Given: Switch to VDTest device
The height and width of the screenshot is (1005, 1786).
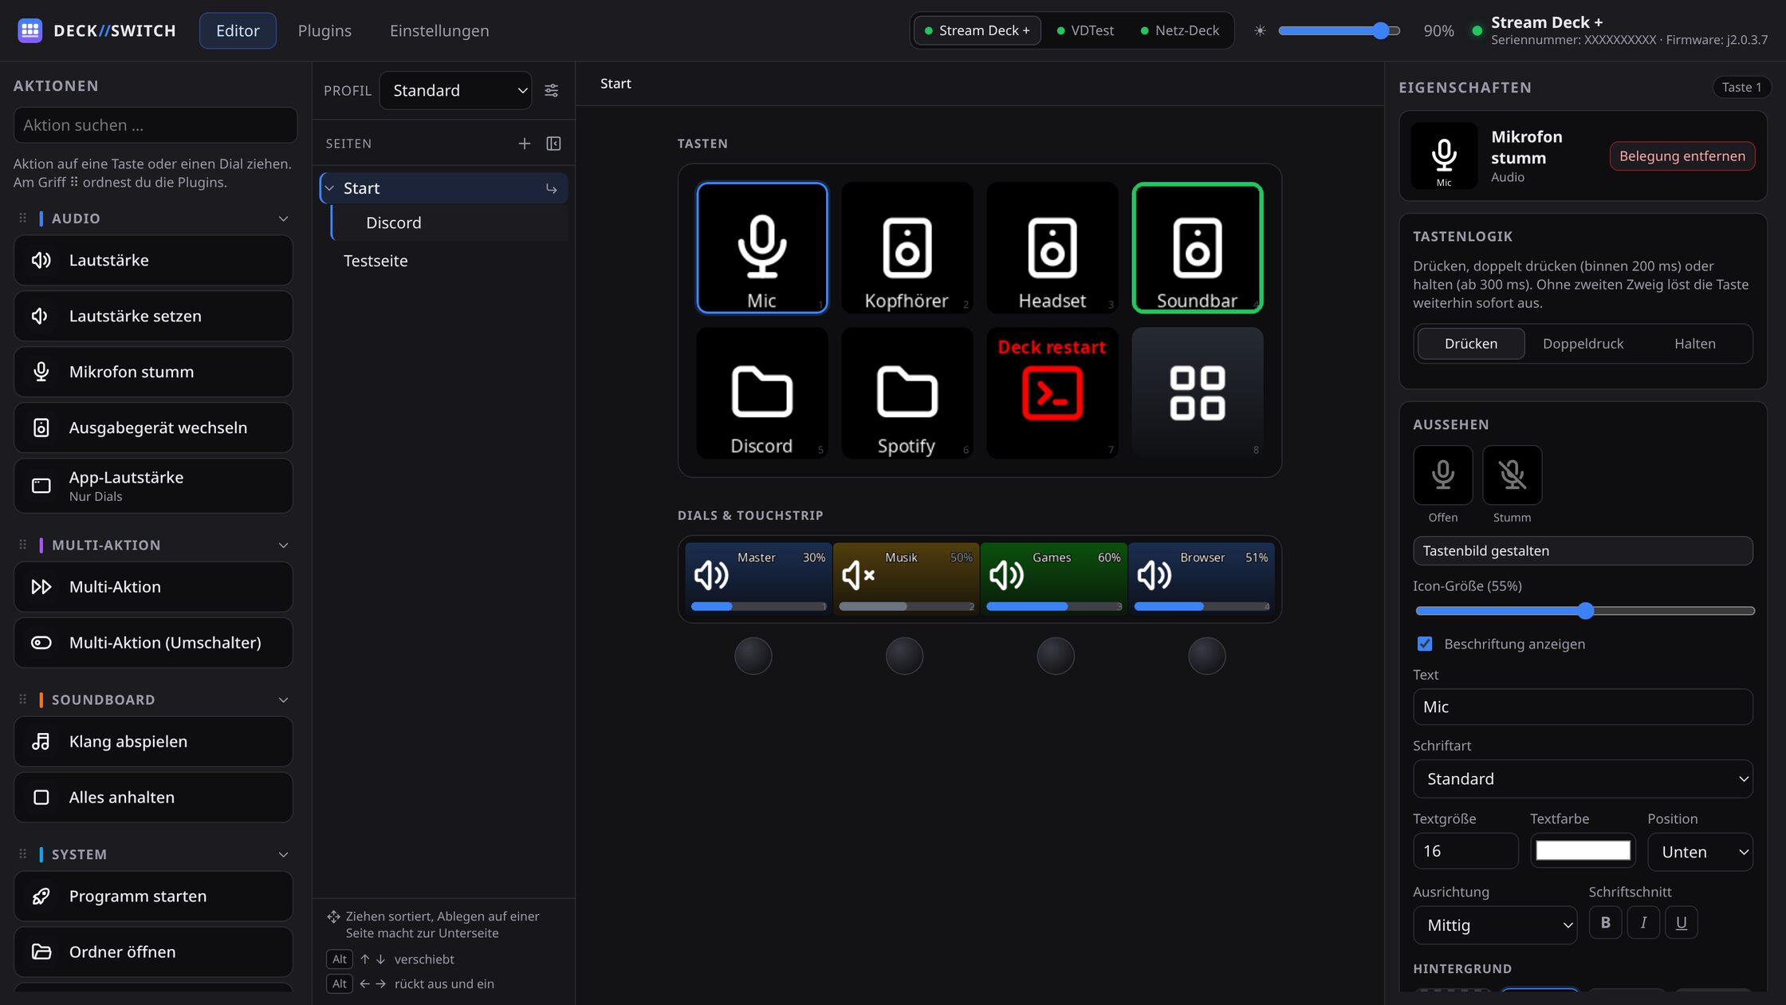Looking at the screenshot, I should tap(1085, 30).
